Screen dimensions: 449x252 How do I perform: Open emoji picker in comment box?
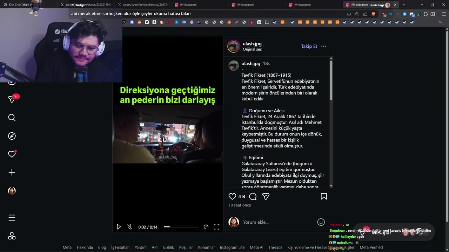[321, 222]
